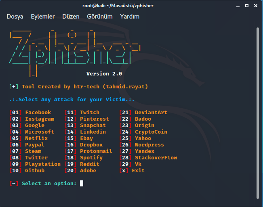Click the Version 2.0 text

[x=104, y=74]
